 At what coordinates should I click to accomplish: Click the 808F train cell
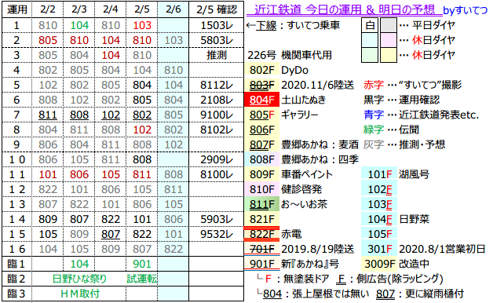262,159
